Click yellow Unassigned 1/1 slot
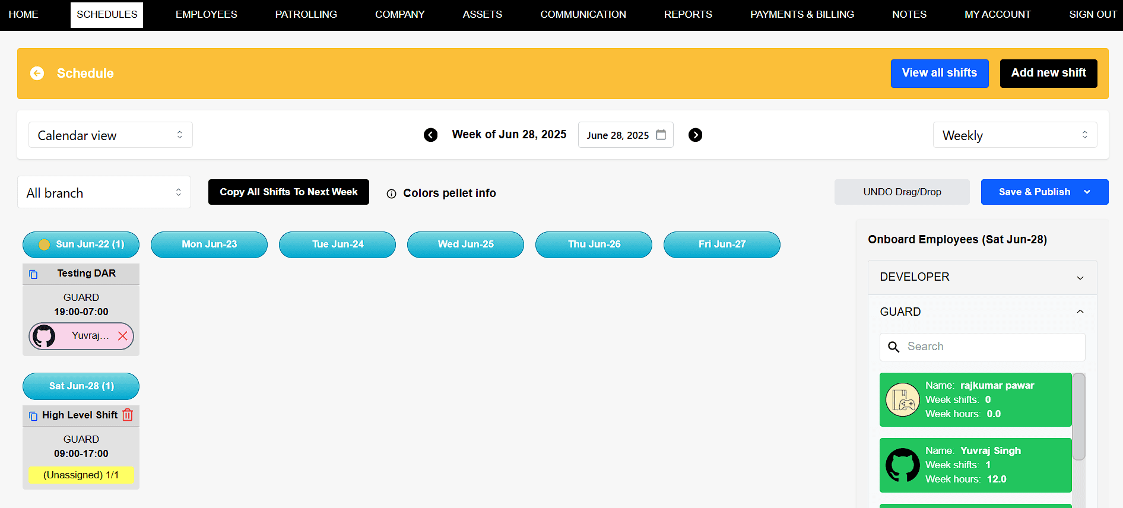Viewport: 1123px width, 508px height. (81, 475)
